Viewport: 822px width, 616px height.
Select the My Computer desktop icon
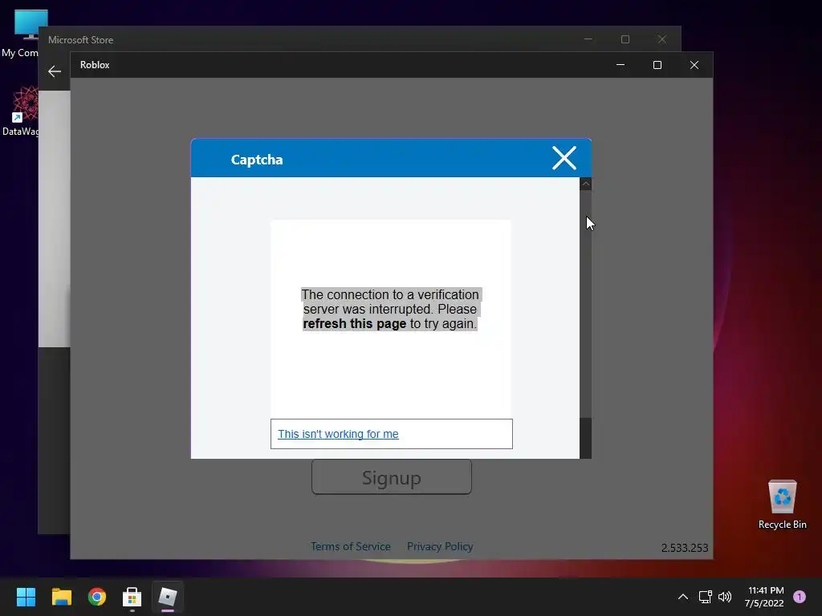22,33
